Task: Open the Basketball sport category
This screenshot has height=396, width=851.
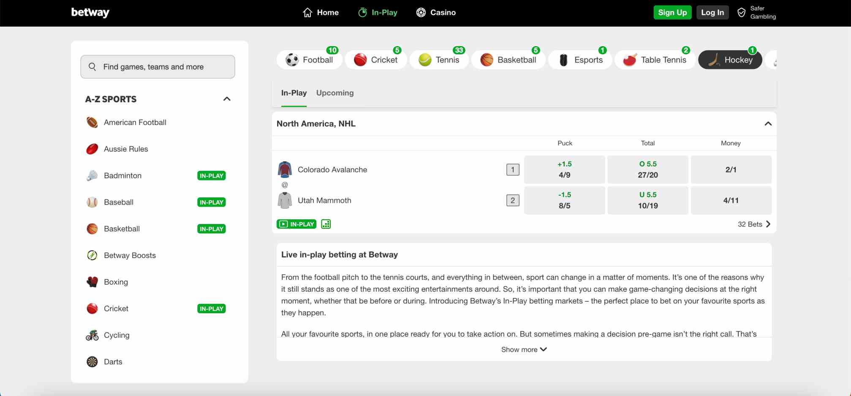Action: pos(508,60)
